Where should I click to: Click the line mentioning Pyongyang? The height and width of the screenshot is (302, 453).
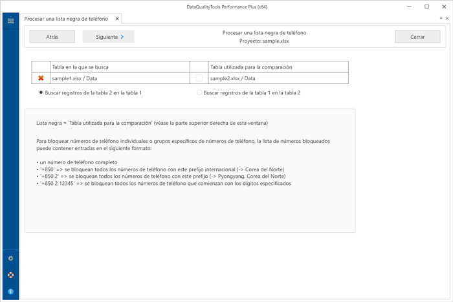point(161,176)
